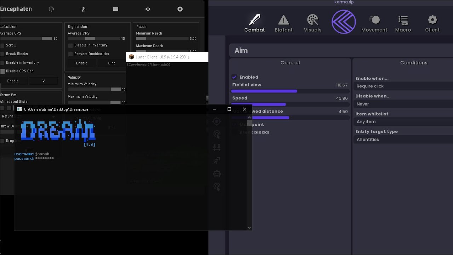453x255 pixels.
Task: Open the crosshair combat tab in Encephalon
Action: coord(51,9)
